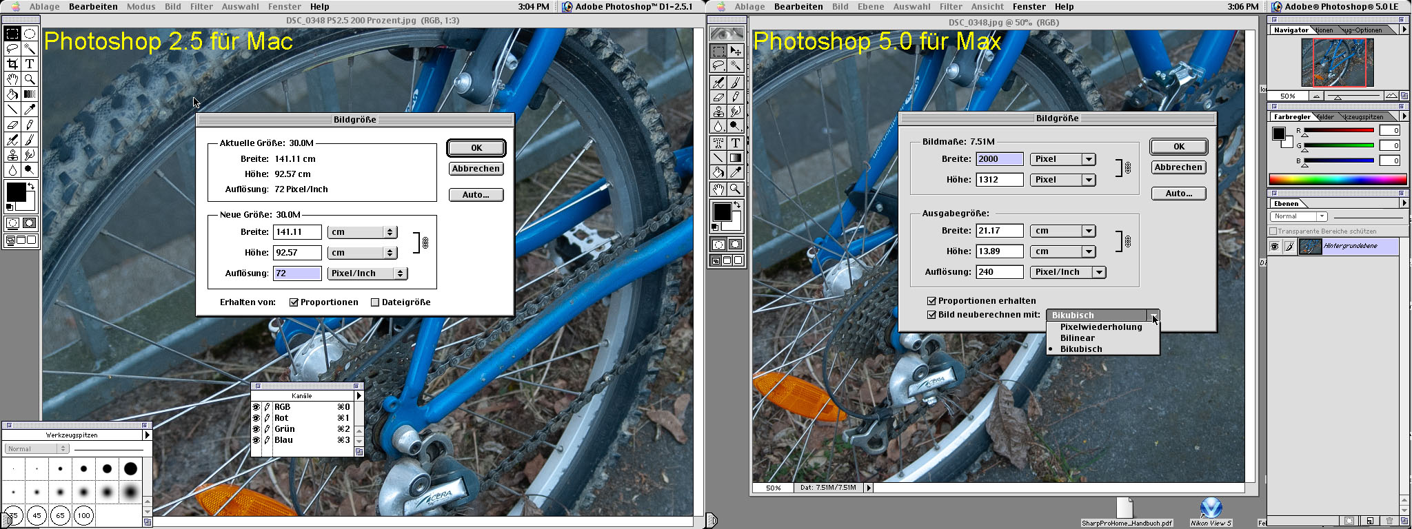This screenshot has width=1412, height=529.
Task: Hide the Rot channel eye
Action: (256, 418)
